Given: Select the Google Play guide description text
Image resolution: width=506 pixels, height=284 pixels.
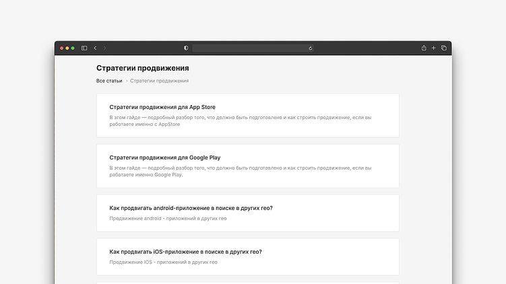Looking at the screenshot, I should coord(241,171).
